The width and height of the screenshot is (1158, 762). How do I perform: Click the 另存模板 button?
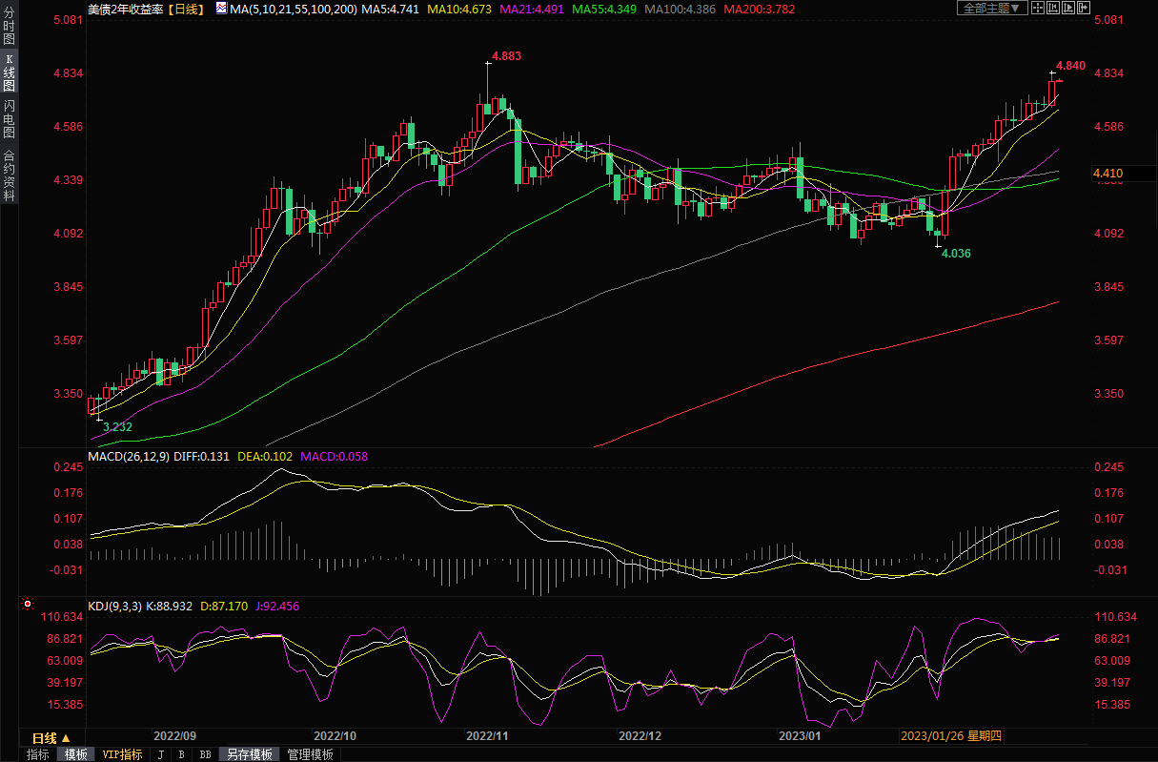(250, 754)
